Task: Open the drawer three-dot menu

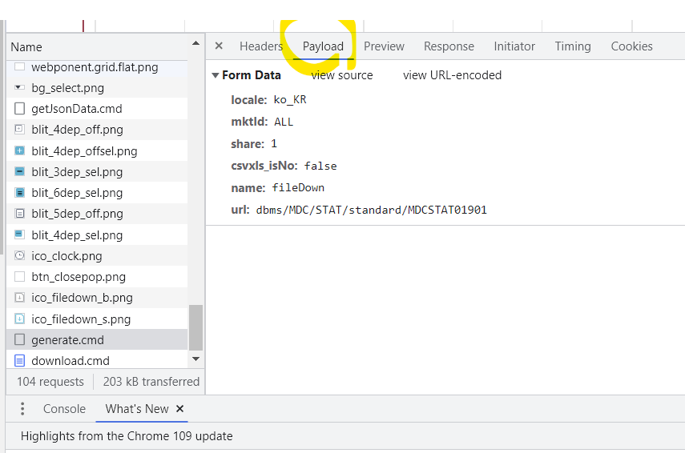Action: 22,409
